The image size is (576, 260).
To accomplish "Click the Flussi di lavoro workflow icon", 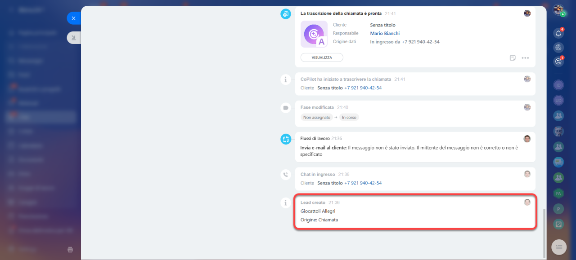I will 286,139.
